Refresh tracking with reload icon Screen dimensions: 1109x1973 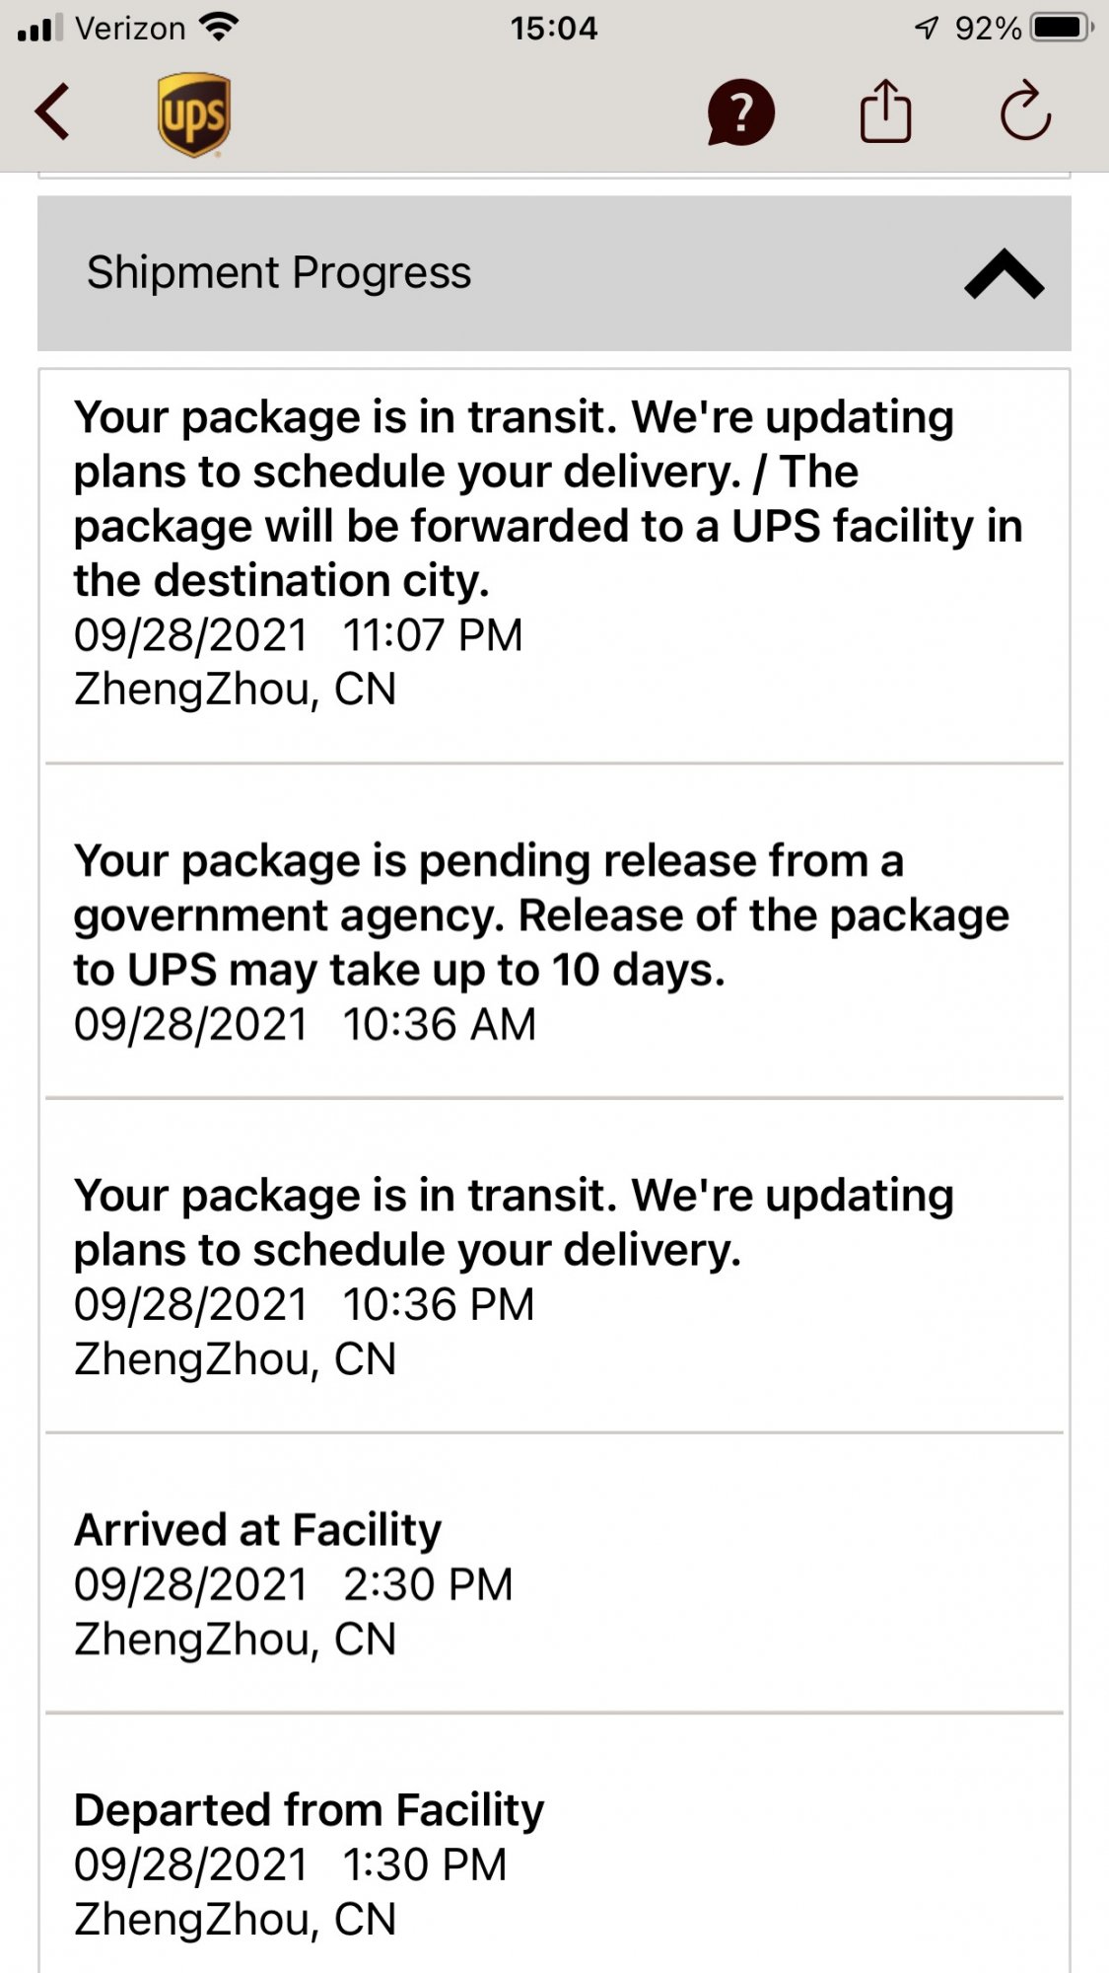[1025, 110]
